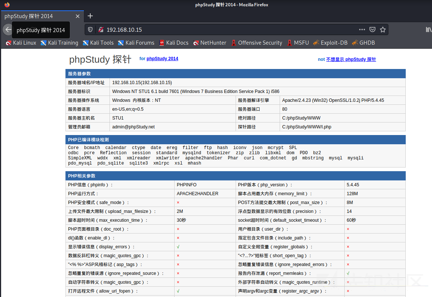Click the PHPINFO link in PHP parameters
The image size is (432, 297).
[186, 185]
